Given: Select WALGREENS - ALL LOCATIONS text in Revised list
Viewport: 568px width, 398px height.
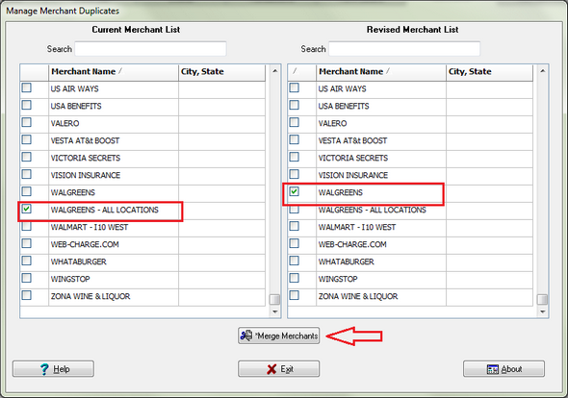Looking at the screenshot, I should 372,210.
